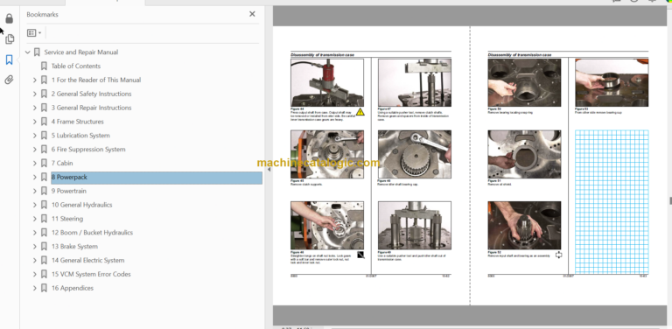
Task: Collapse the Service and Repair Manual bookmark
Action: [x=28, y=52]
